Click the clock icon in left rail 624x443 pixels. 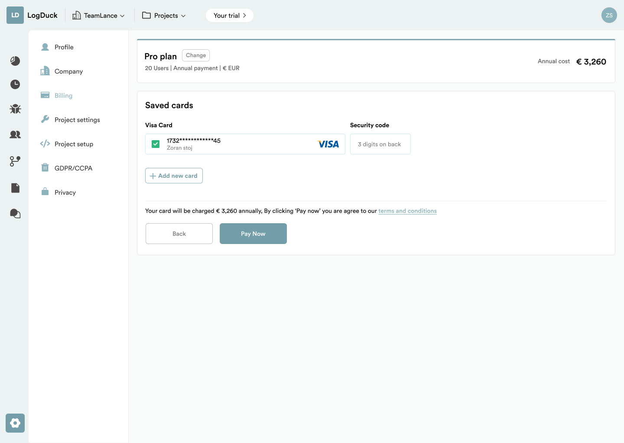click(x=15, y=84)
